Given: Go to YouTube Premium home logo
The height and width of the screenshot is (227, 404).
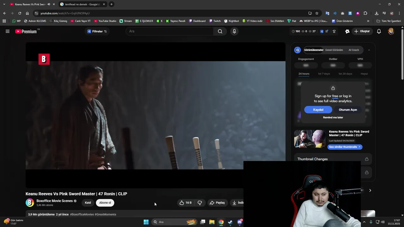Looking at the screenshot, I should pos(26,31).
